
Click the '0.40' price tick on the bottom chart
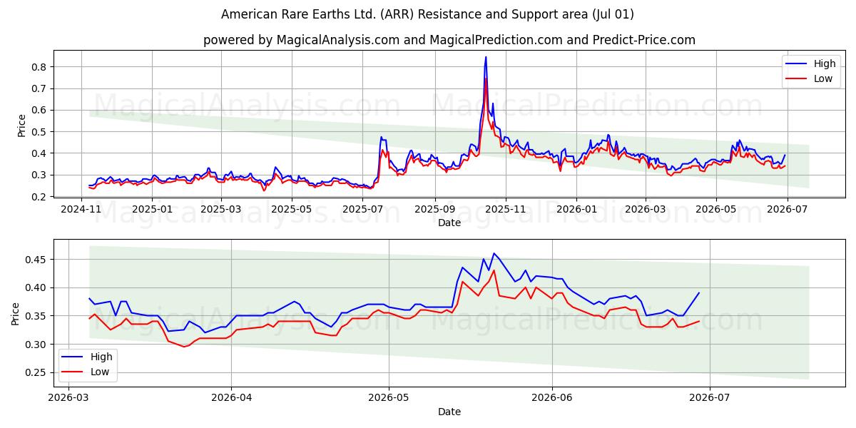[x=37, y=287]
